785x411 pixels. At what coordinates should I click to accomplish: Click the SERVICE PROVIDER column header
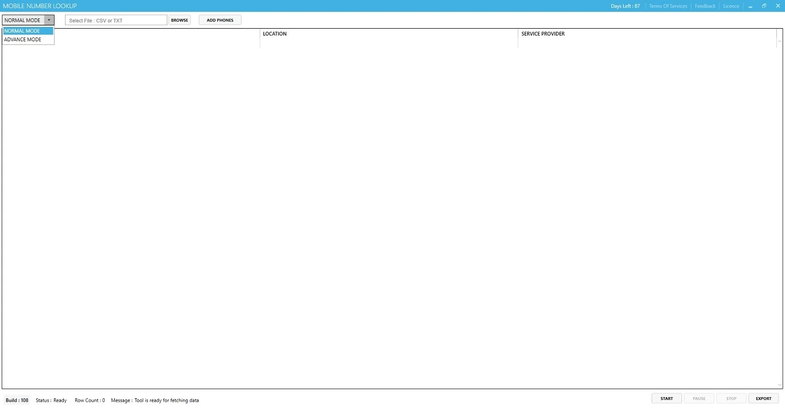click(x=543, y=34)
